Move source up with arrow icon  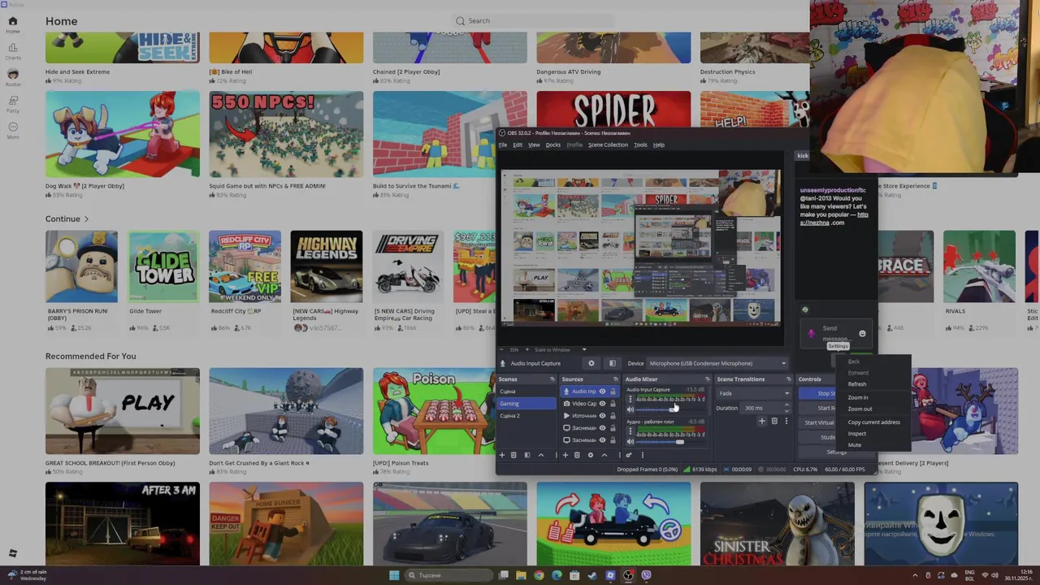(604, 455)
